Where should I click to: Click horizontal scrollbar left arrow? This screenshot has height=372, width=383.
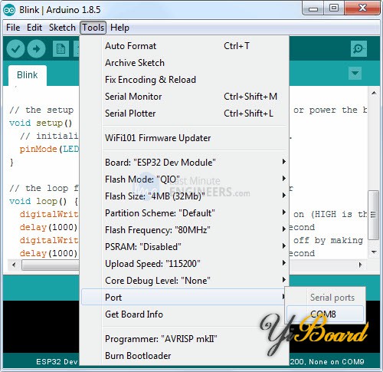coord(14,265)
